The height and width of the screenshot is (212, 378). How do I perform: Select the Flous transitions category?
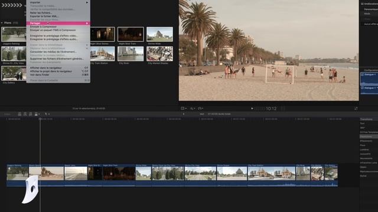pyautogui.click(x=363, y=145)
